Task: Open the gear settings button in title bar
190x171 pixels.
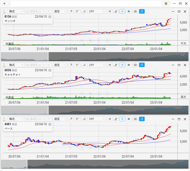Action: click(166, 4)
